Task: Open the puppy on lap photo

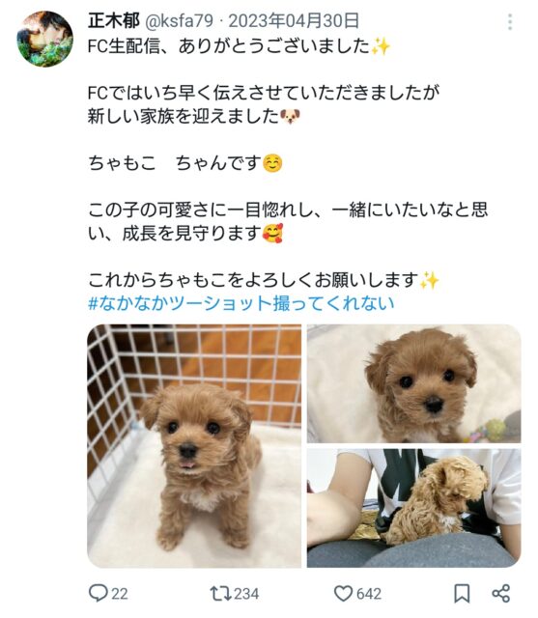Action: point(413,508)
